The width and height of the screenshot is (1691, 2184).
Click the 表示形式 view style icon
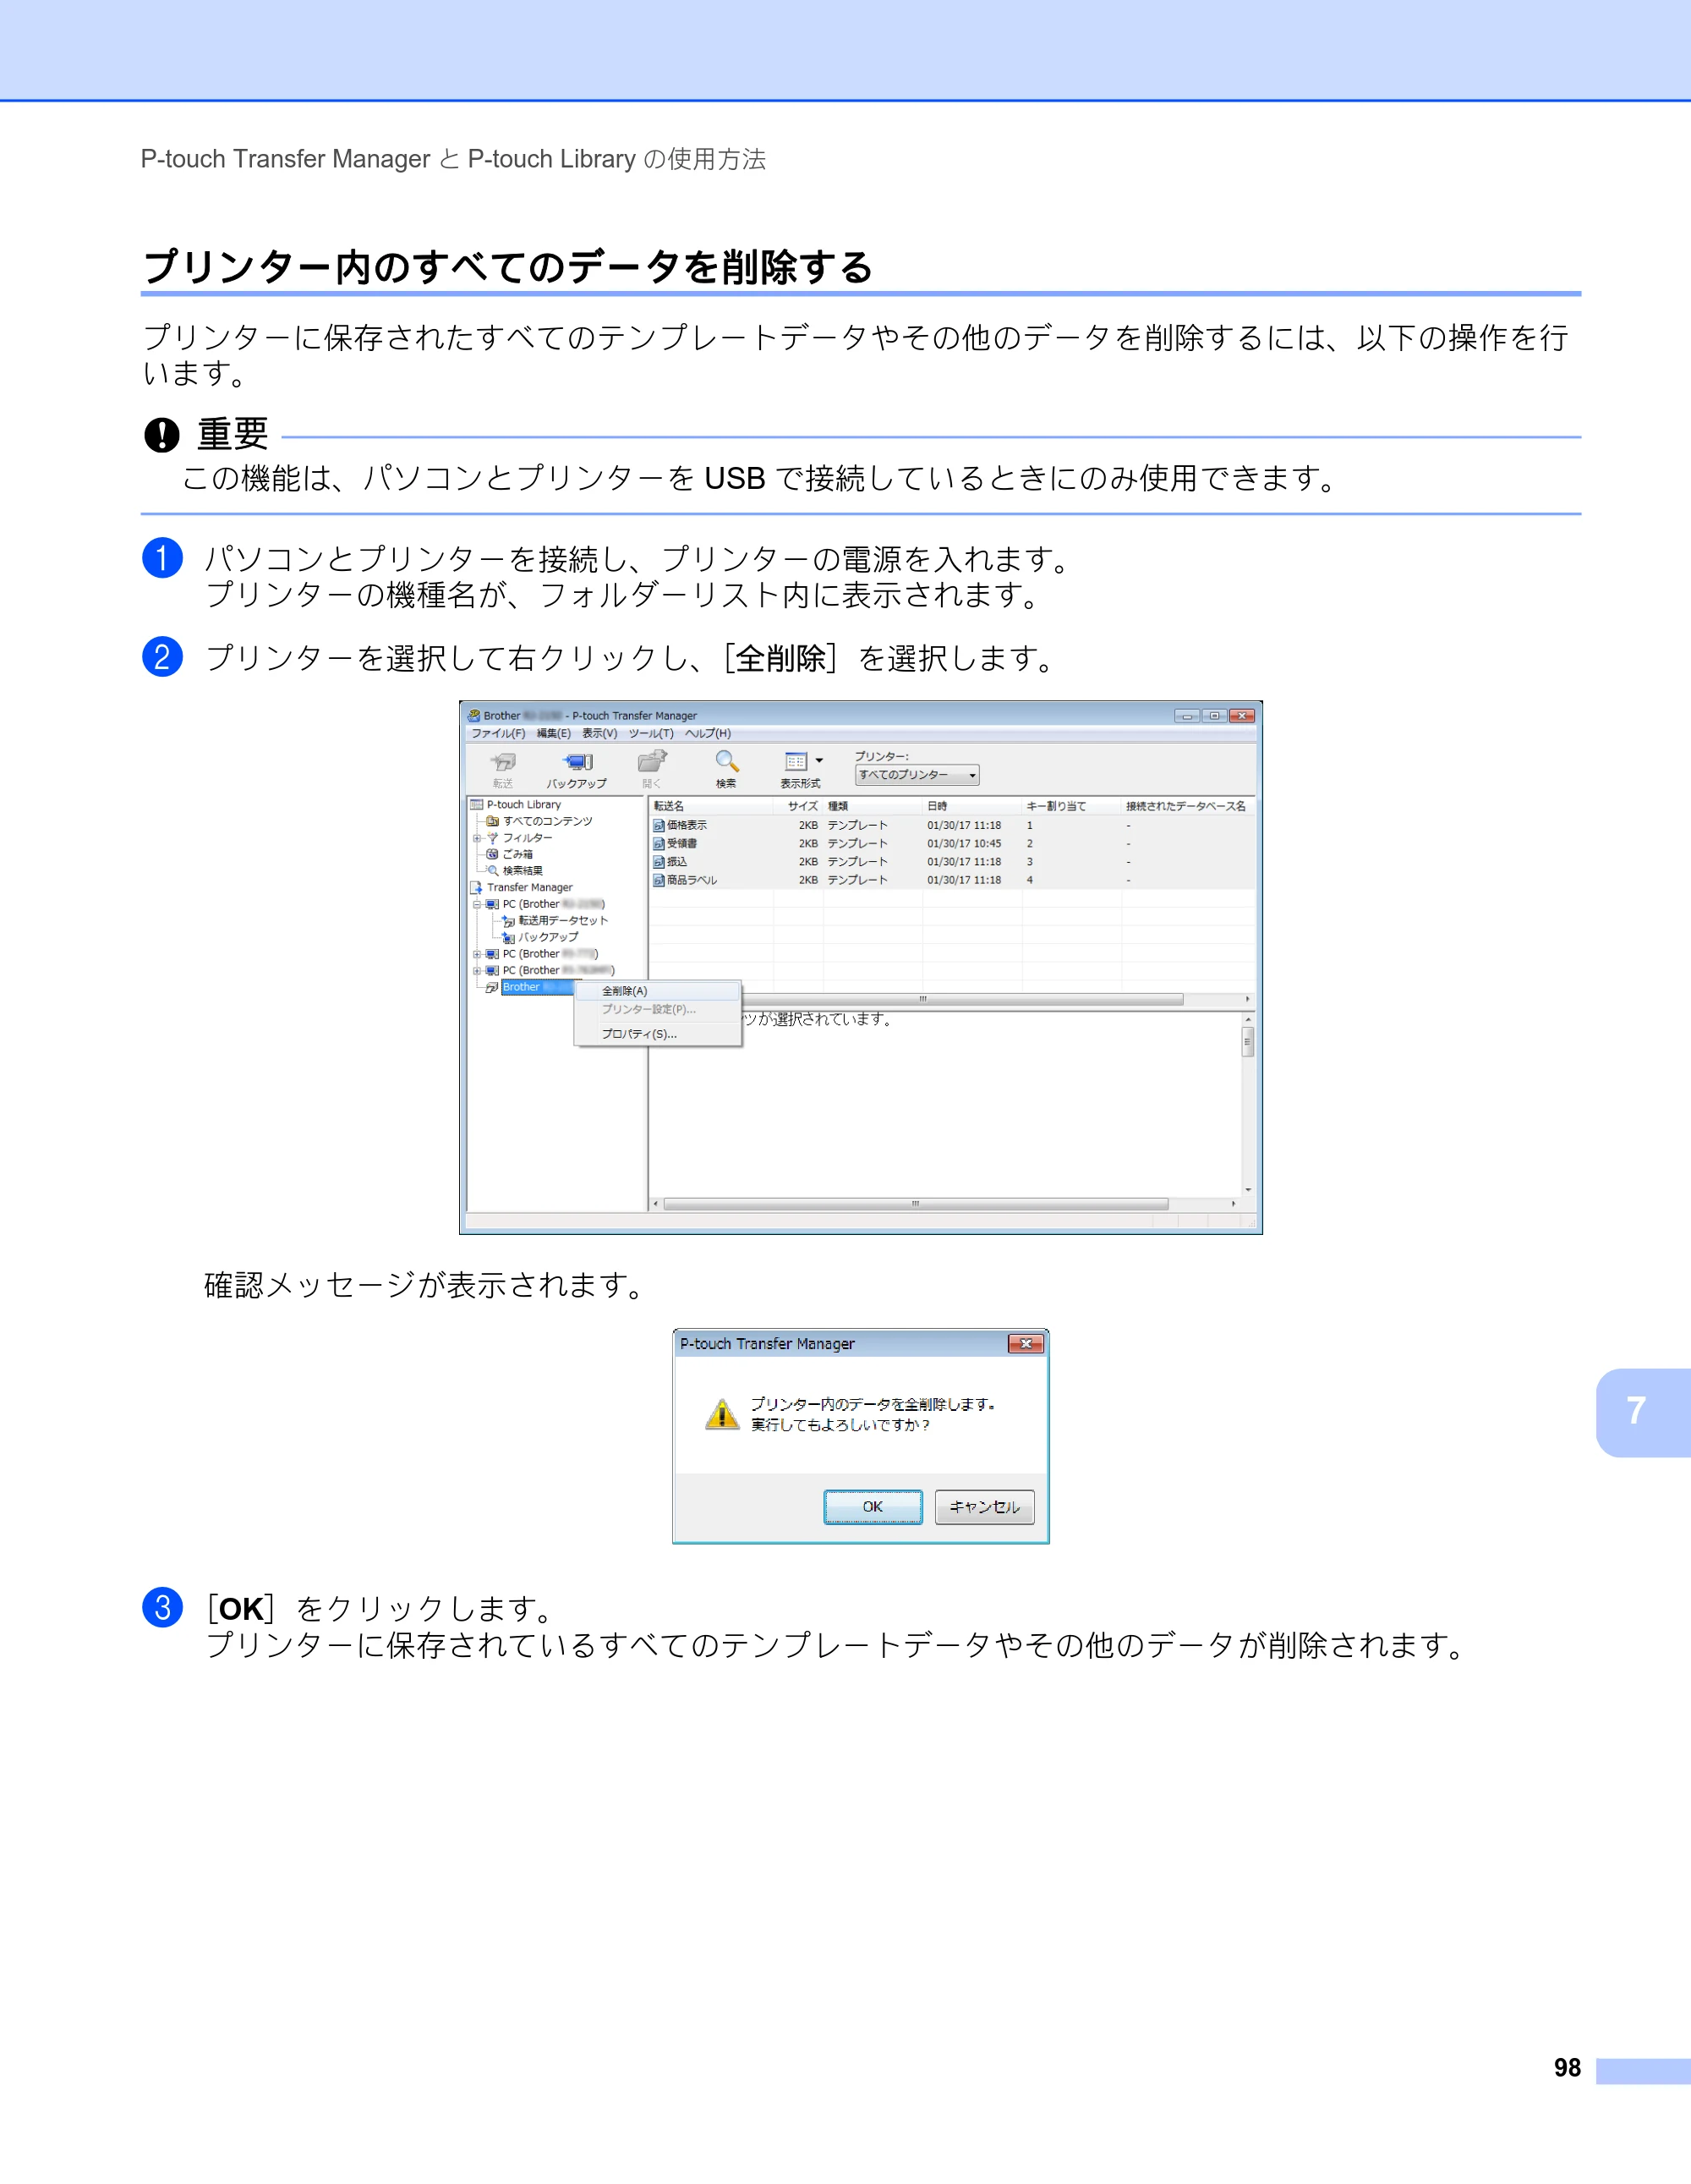(796, 762)
